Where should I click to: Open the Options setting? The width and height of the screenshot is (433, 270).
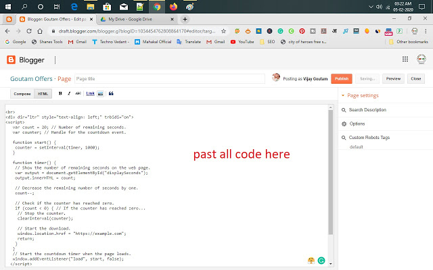(357, 124)
